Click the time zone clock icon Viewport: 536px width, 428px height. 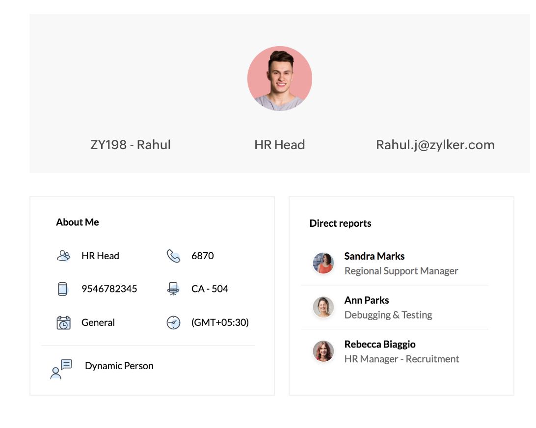(173, 322)
